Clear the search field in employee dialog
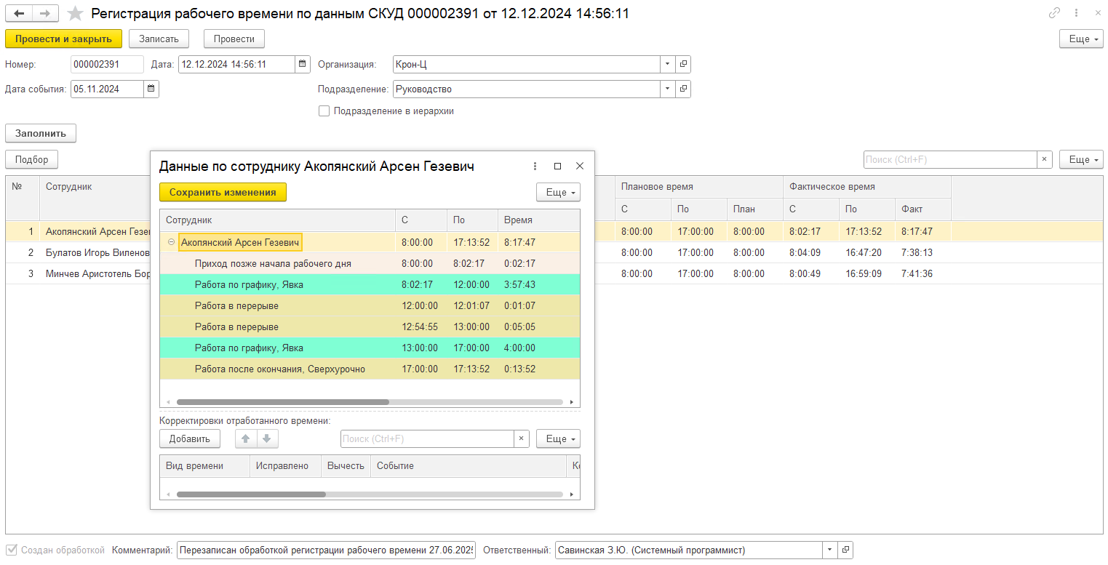The width and height of the screenshot is (1108, 565). click(x=521, y=438)
